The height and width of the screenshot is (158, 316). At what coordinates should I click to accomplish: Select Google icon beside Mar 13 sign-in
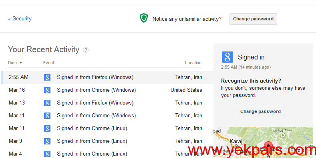(x=47, y=103)
